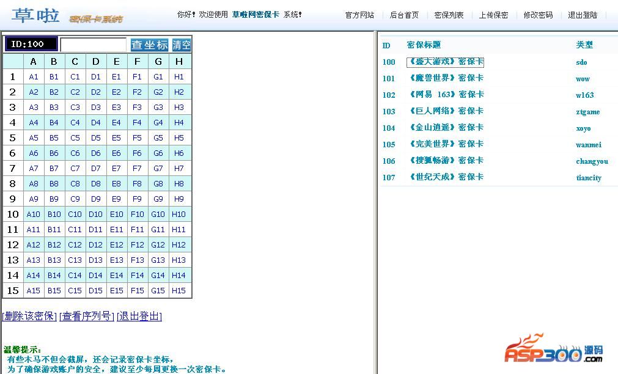Open 《巨人网络》密保卡 entry
This screenshot has height=374, width=618.
[x=446, y=111]
